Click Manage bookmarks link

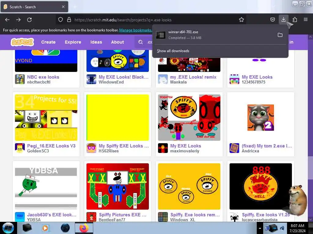(x=135, y=30)
